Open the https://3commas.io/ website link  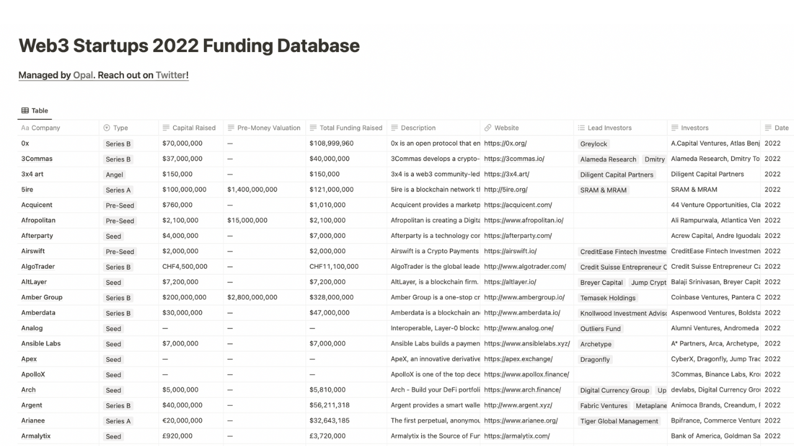click(514, 159)
